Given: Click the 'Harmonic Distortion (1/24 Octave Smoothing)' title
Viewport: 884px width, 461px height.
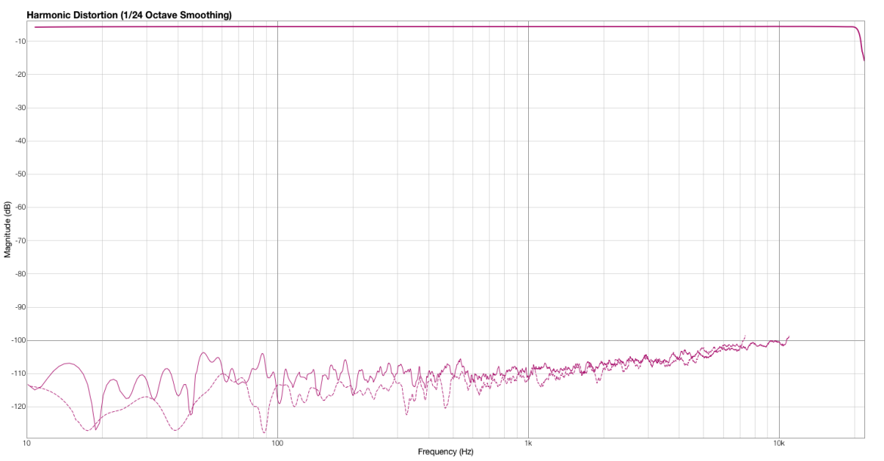Looking at the screenshot, I should pos(129,15).
